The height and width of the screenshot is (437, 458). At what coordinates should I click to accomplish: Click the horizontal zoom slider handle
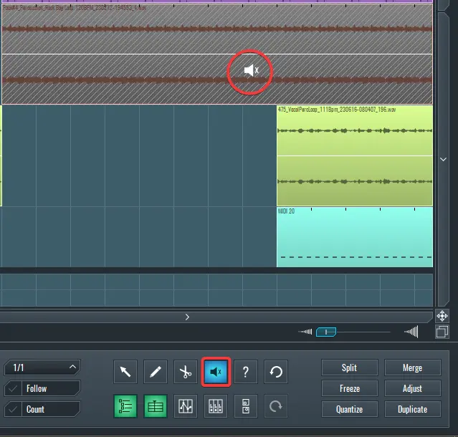326,332
